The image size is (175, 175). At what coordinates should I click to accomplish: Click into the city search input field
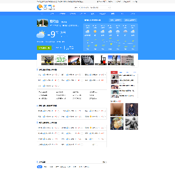coord(94,7)
